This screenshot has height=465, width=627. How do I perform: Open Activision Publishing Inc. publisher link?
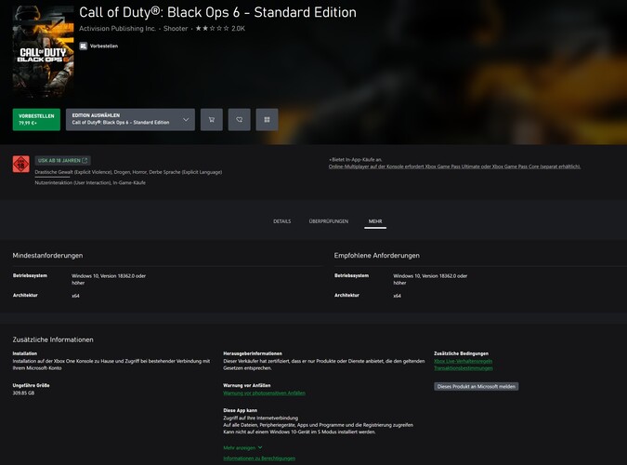pos(118,29)
